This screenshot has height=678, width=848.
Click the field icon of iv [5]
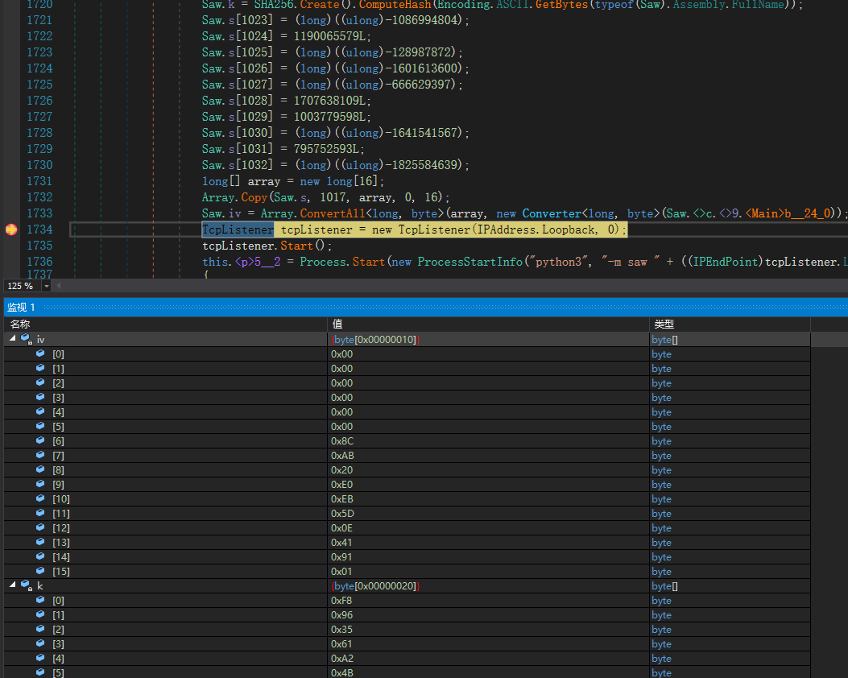[40, 426]
